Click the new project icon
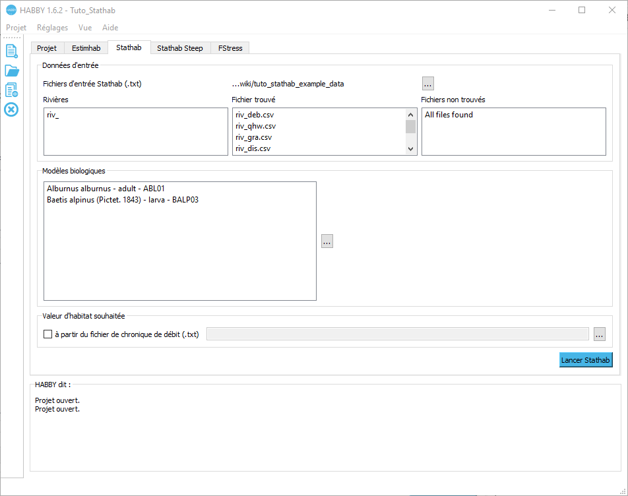628x496 pixels. point(11,51)
